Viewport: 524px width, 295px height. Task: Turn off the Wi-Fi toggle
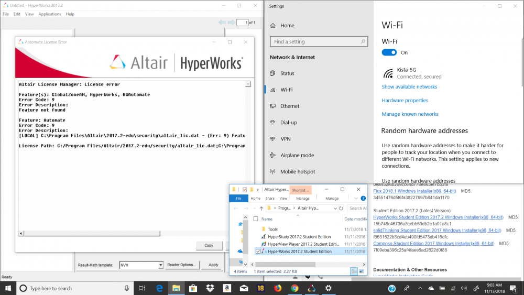389,52
